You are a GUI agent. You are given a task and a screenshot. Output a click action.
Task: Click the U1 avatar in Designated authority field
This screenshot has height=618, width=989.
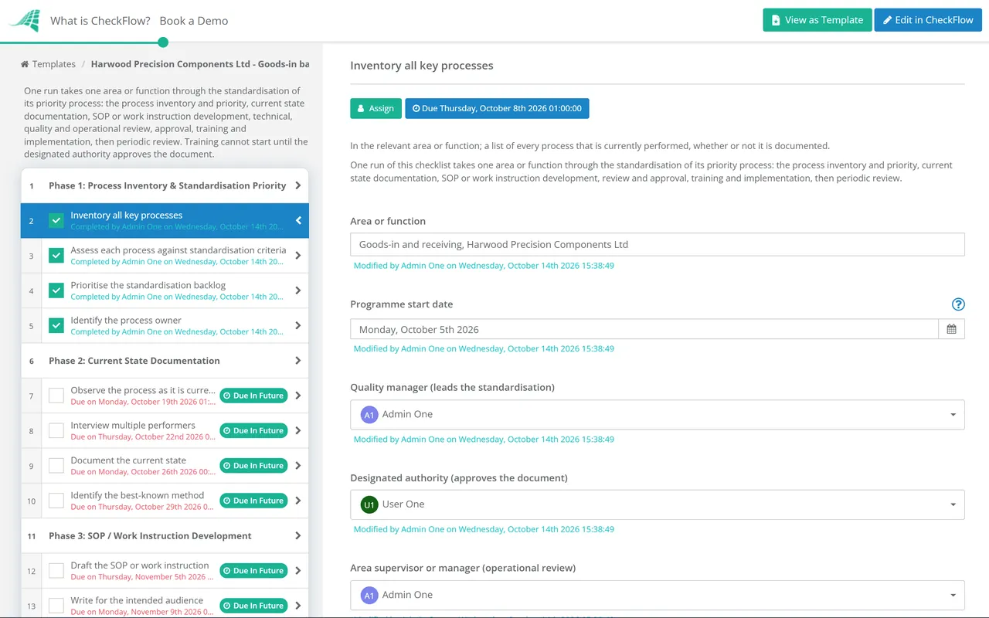pos(369,504)
